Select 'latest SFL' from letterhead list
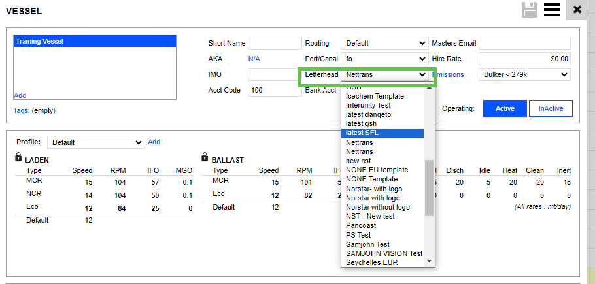This screenshot has height=284, width=595. coord(362,133)
